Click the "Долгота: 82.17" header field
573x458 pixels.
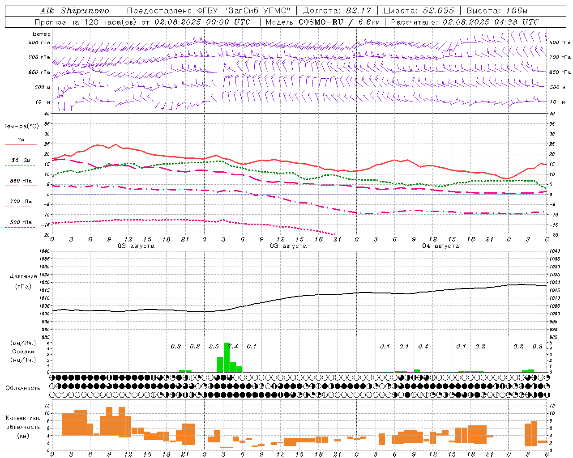338,11
